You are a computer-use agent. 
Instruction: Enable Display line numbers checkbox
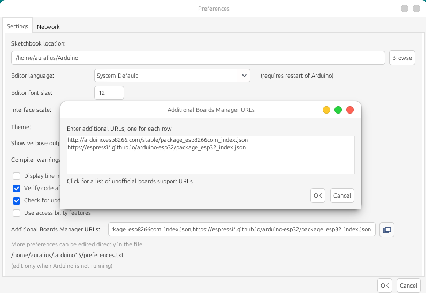(x=17, y=176)
